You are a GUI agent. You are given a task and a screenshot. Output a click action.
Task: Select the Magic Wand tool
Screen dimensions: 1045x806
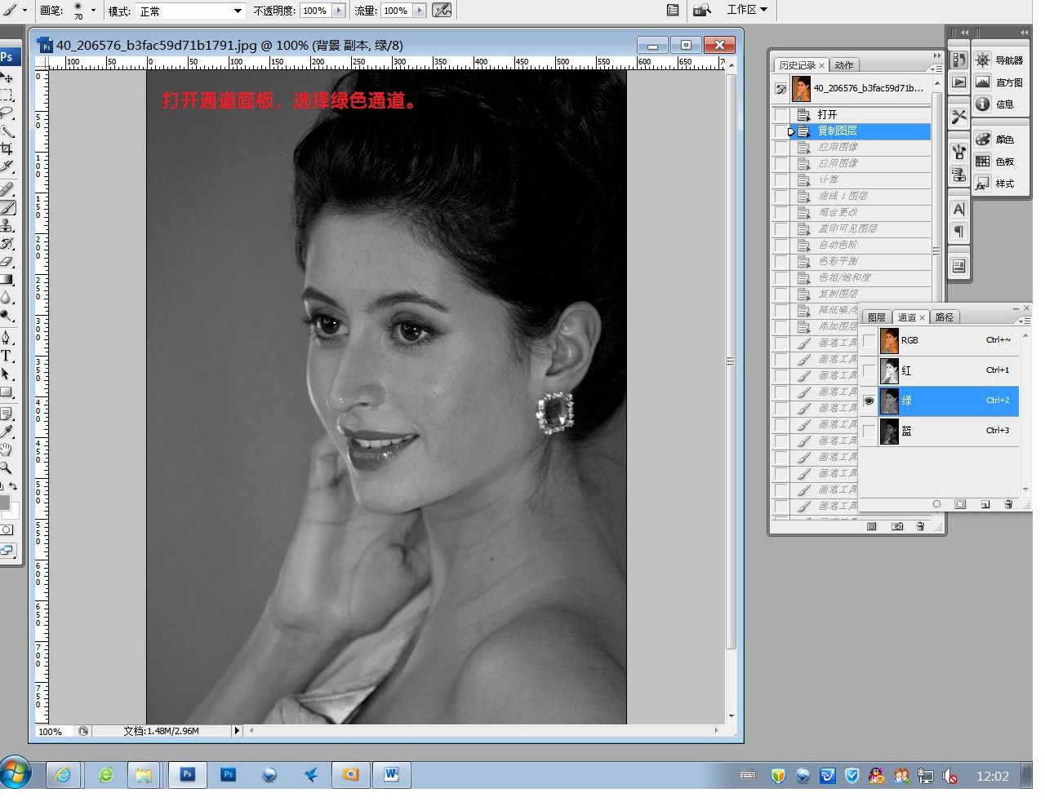[x=7, y=131]
